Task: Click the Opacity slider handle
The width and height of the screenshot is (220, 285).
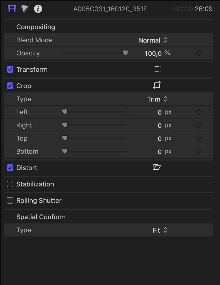Action: coord(126,53)
